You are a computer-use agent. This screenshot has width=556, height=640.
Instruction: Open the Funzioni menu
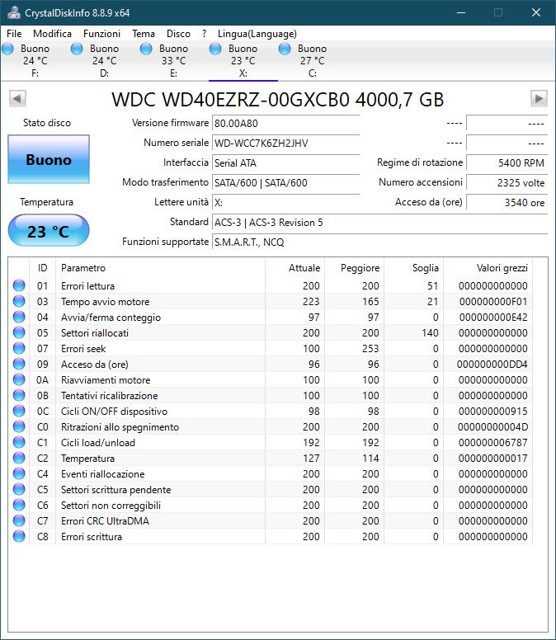click(x=101, y=34)
